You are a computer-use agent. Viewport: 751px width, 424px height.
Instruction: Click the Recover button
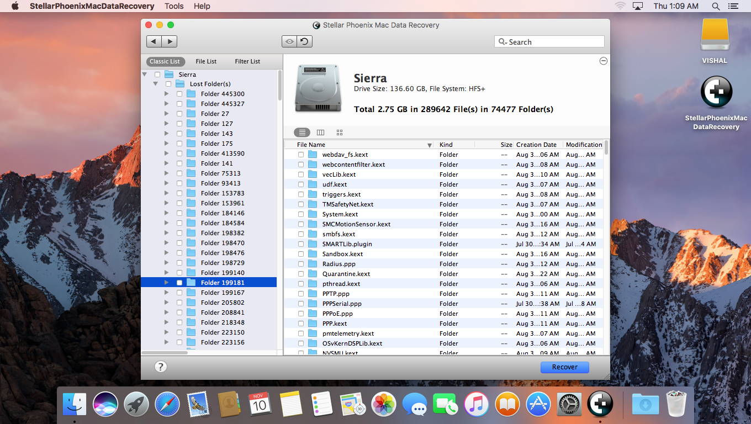click(565, 367)
